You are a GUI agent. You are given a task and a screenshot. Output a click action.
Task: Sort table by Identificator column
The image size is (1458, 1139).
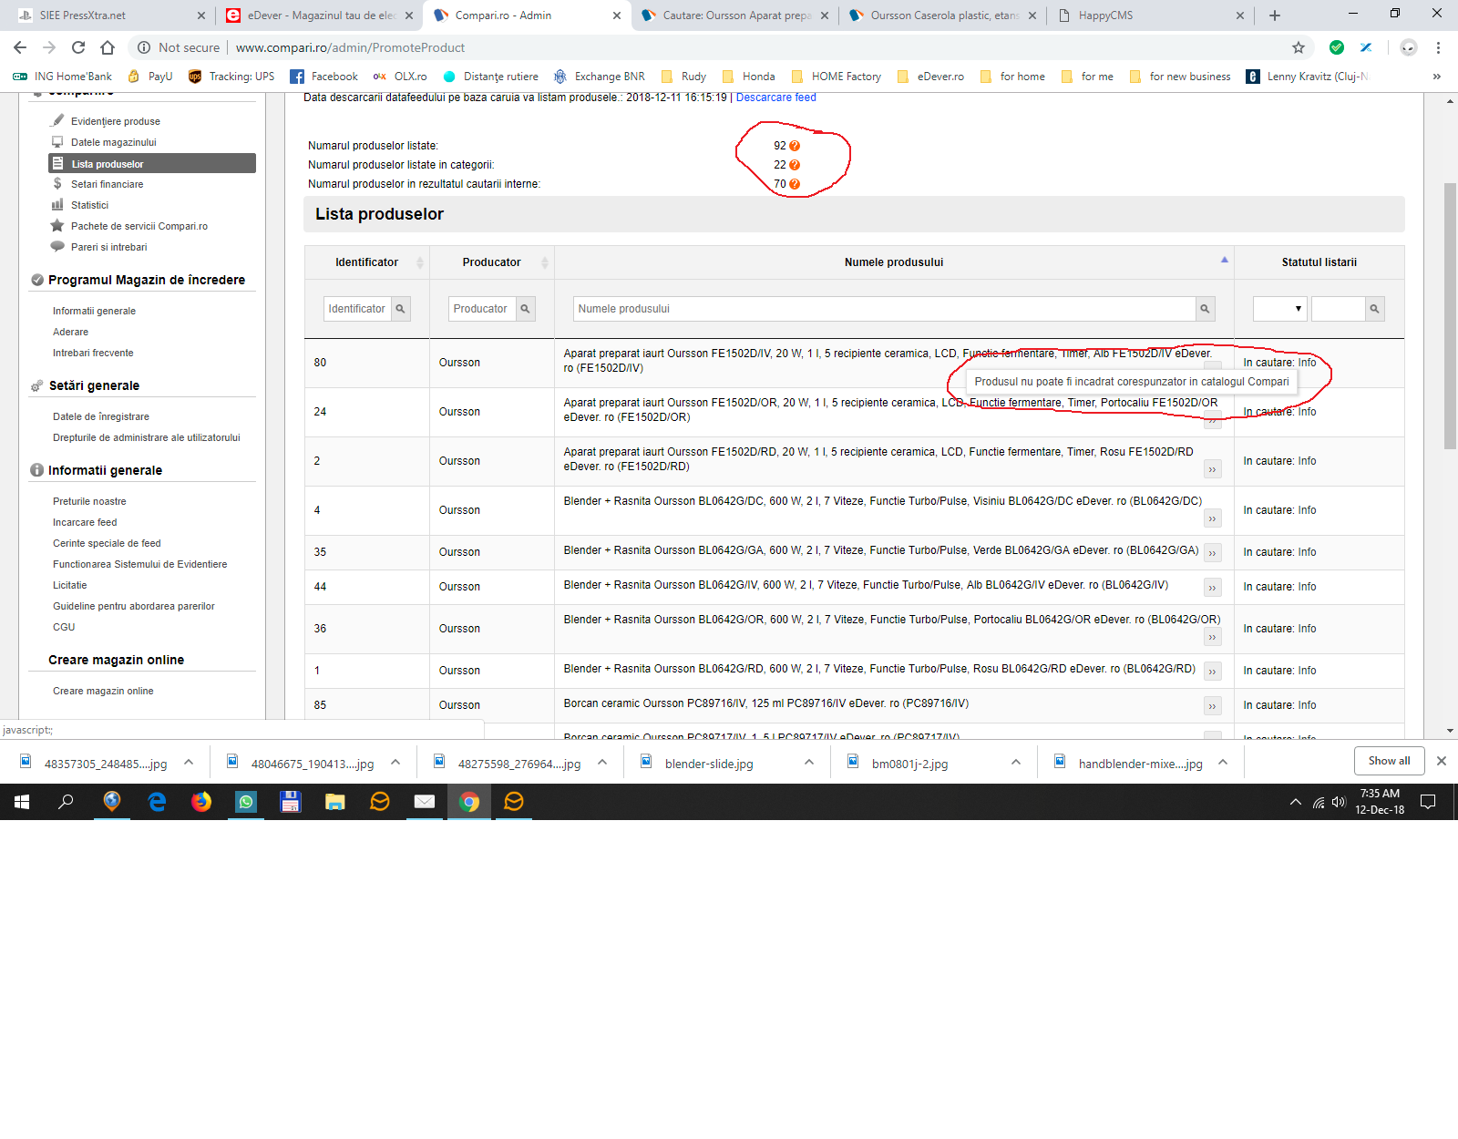[420, 262]
